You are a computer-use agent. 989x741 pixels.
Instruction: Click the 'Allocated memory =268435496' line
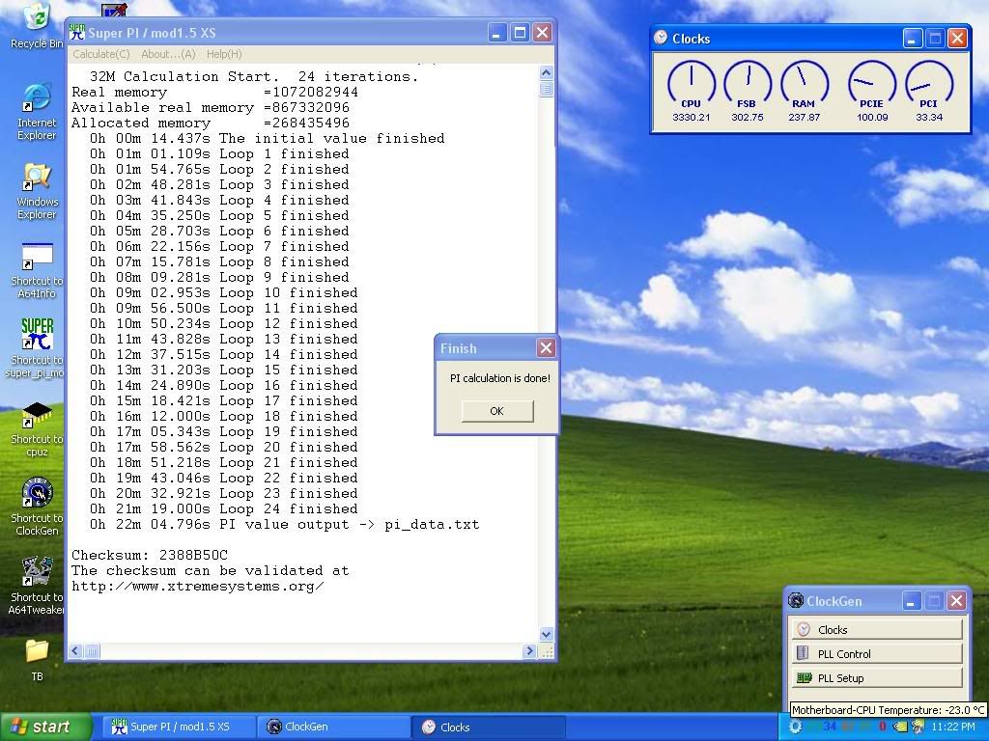[210, 123]
